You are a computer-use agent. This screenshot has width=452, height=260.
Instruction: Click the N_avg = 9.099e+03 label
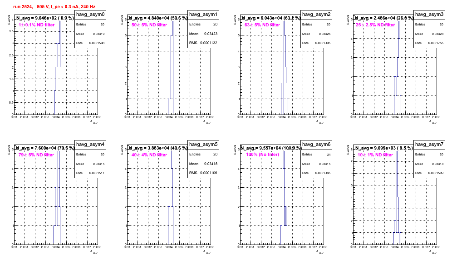click(x=383, y=148)
